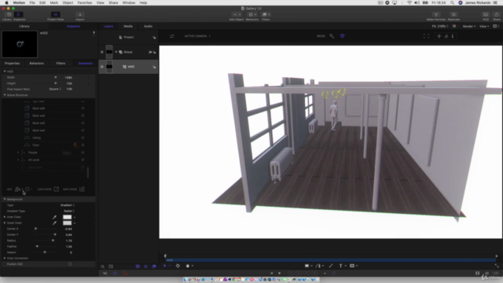503x283 pixels.
Task: Open the Library toolbar icon
Action: pos(9,14)
